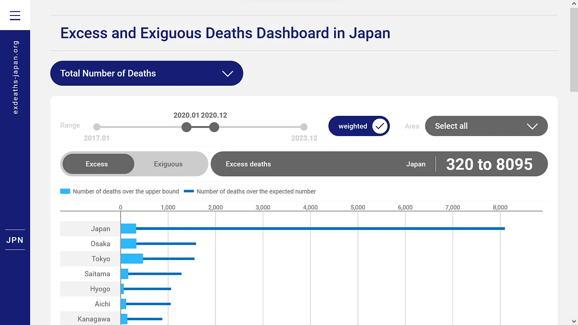Click the Area label

pos(412,126)
